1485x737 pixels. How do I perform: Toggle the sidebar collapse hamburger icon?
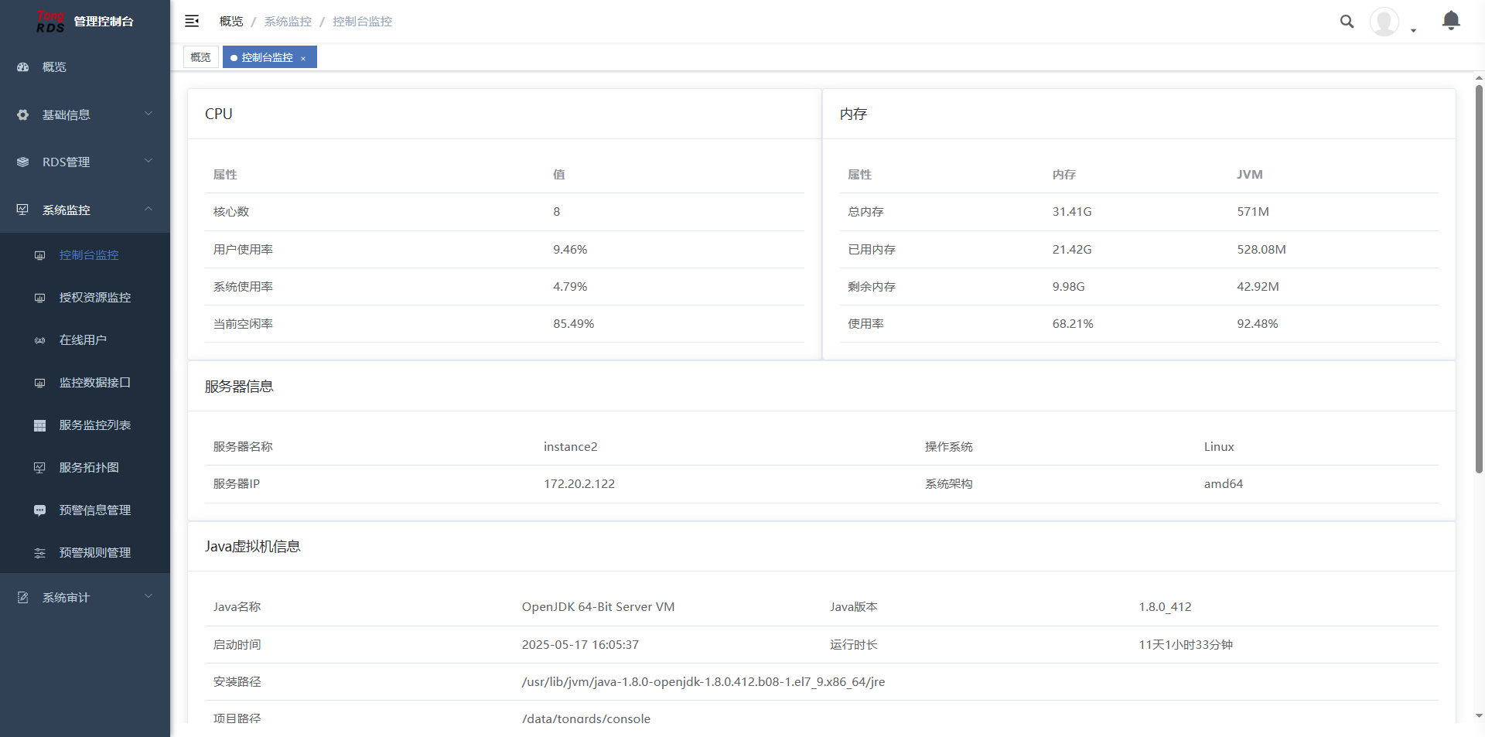pyautogui.click(x=192, y=22)
